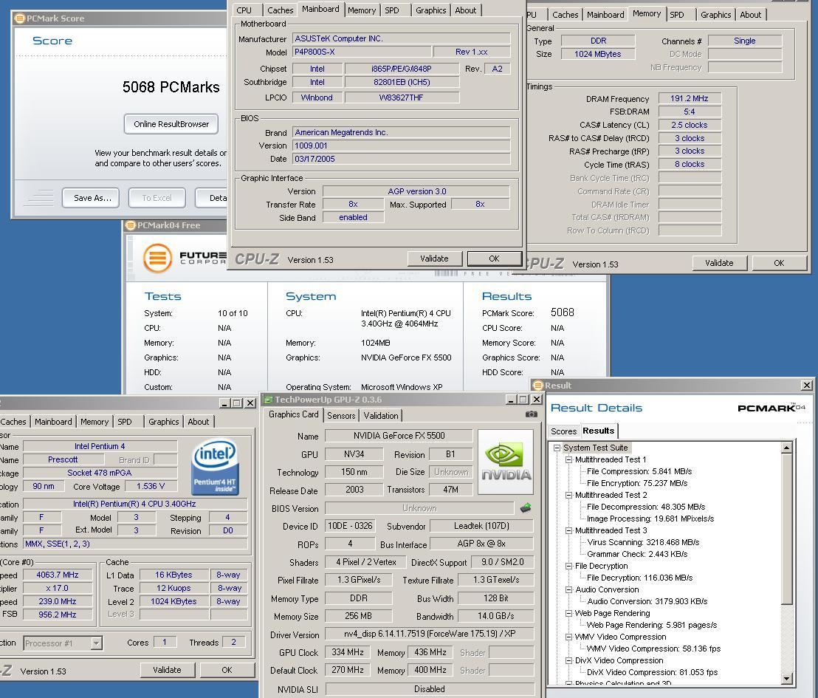Click the Online ResultBrowser button
This screenshot has width=818, height=698.
point(171,124)
